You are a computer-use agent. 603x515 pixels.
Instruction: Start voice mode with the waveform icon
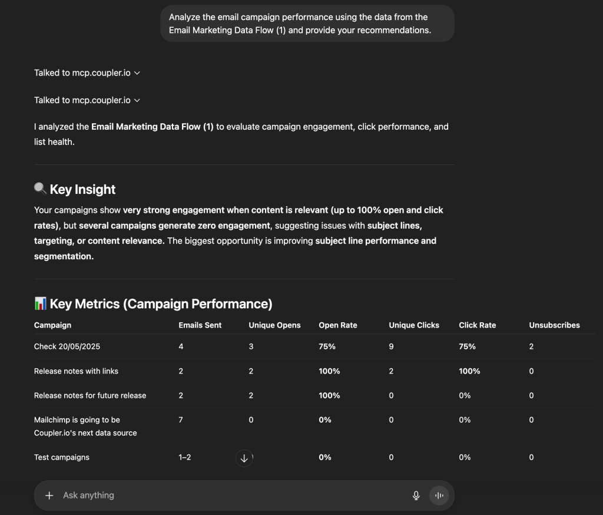(439, 496)
